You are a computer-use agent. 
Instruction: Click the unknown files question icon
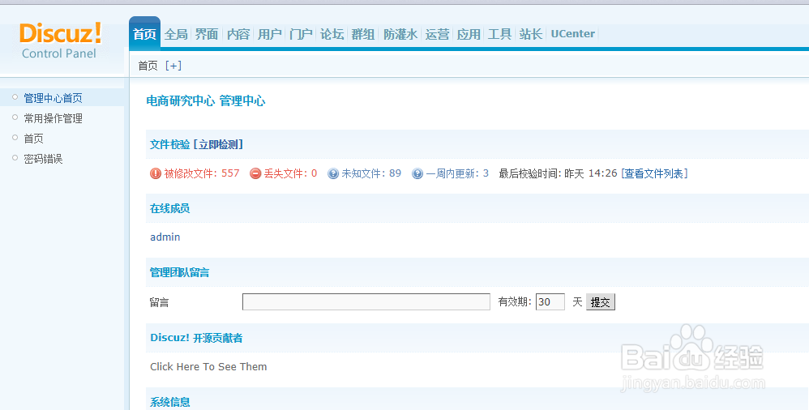pyautogui.click(x=333, y=173)
